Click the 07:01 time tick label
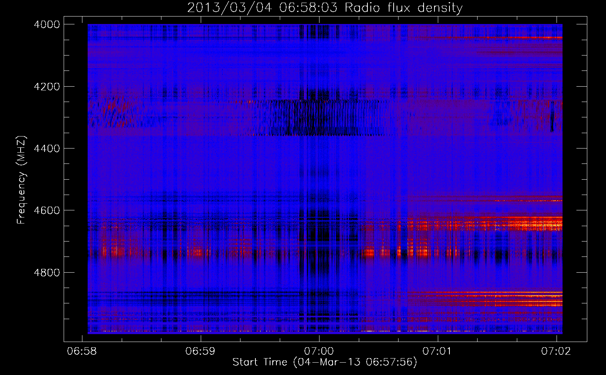606x375 pixels. [437, 351]
